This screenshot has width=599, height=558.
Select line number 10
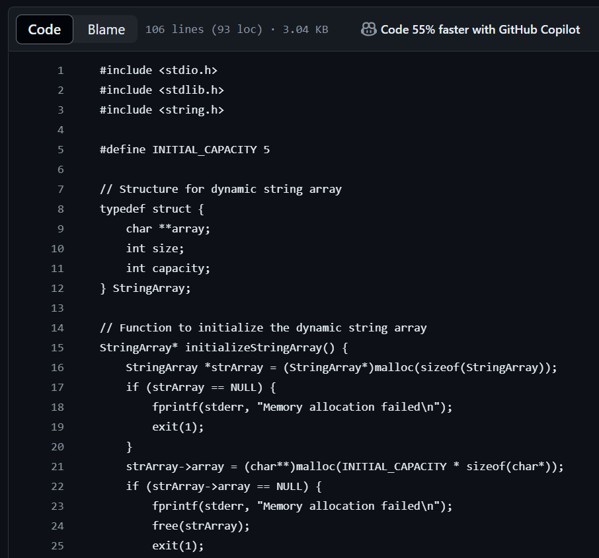coord(58,249)
